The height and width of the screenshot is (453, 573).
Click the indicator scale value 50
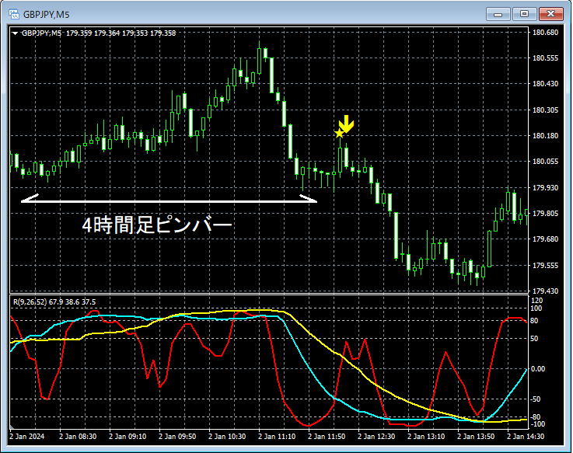point(534,339)
